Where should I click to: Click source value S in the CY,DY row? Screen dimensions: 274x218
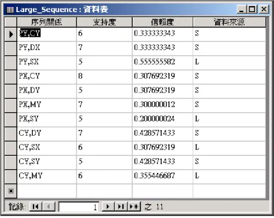pyautogui.click(x=230, y=134)
